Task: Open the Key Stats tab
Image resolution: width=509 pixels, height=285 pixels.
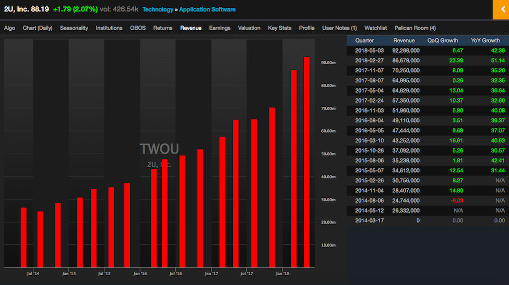Action: [279, 28]
